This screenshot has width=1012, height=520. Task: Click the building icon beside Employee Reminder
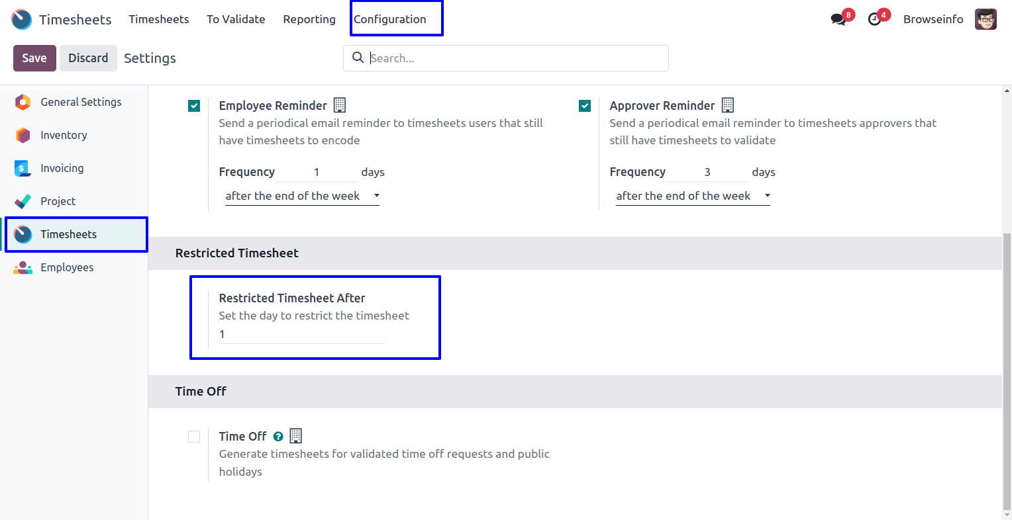340,105
